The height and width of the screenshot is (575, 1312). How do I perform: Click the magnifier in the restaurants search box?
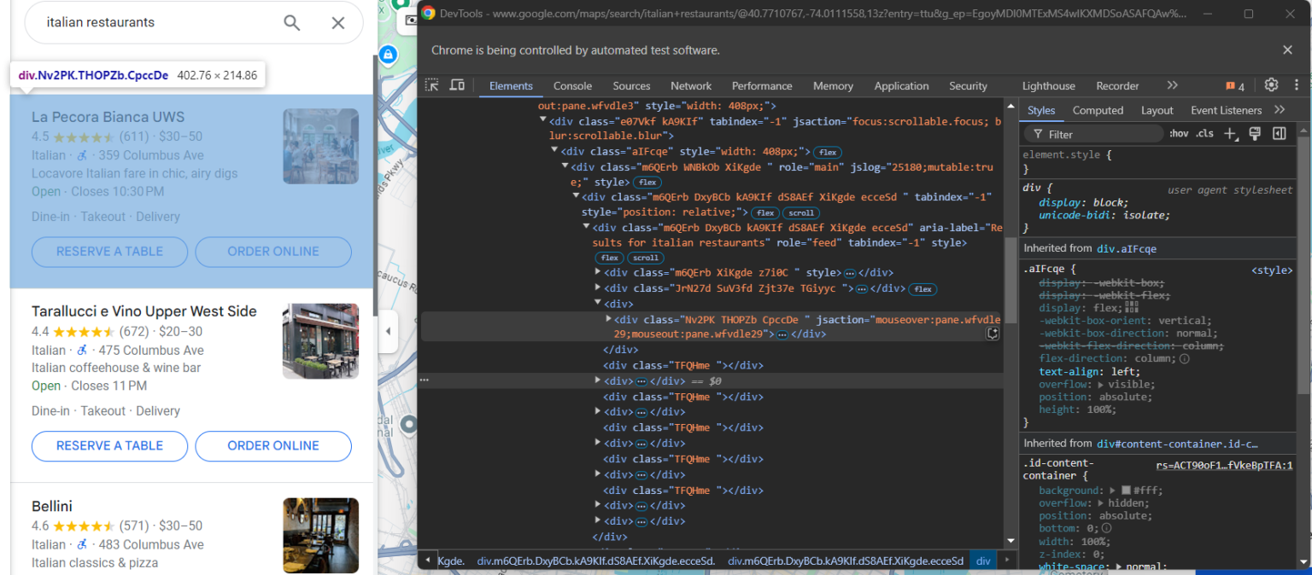pyautogui.click(x=291, y=23)
